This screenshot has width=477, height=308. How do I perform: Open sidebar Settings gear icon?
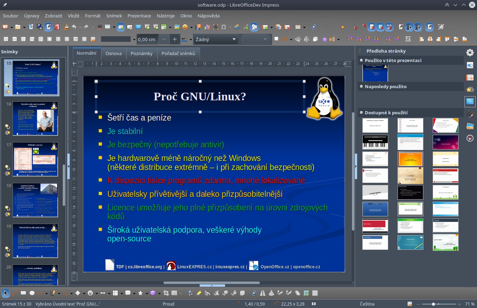[x=470, y=53]
